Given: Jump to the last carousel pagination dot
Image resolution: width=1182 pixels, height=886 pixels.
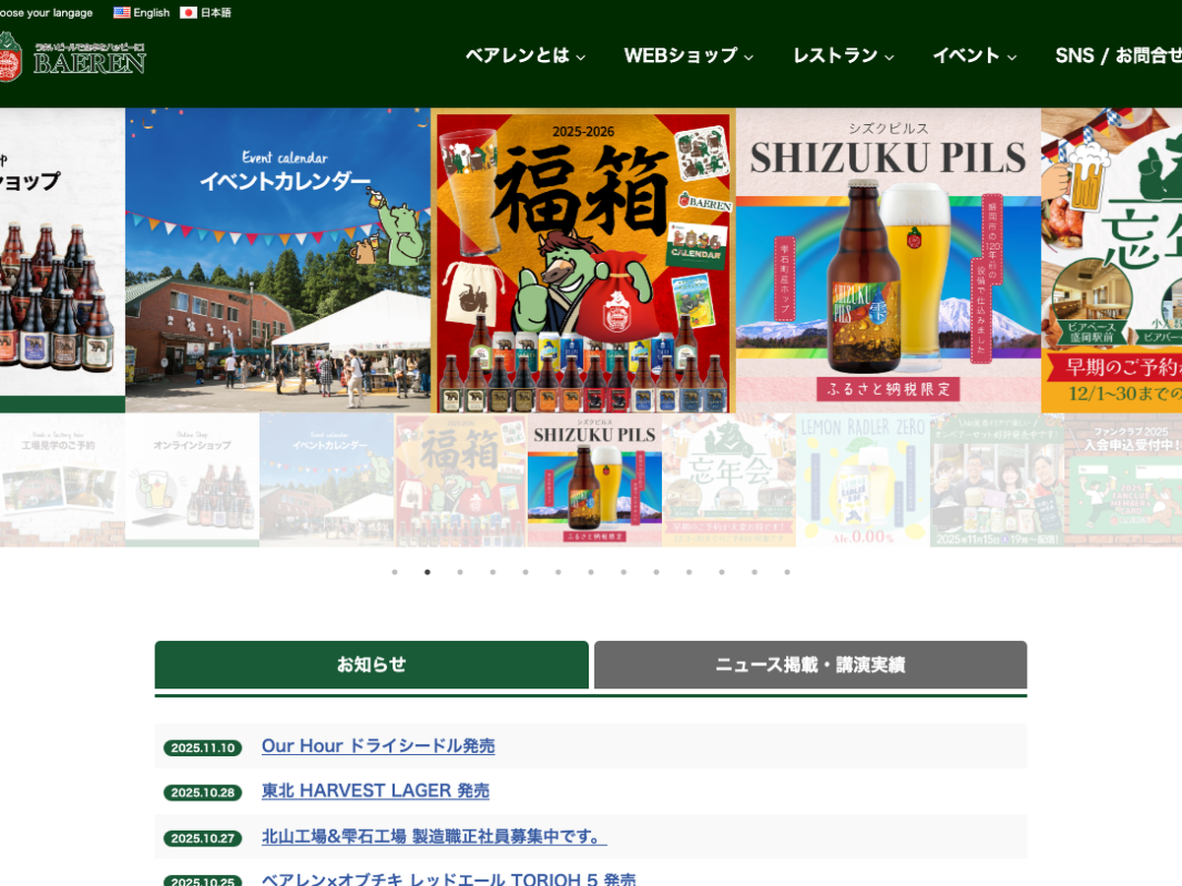Looking at the screenshot, I should point(787,572).
